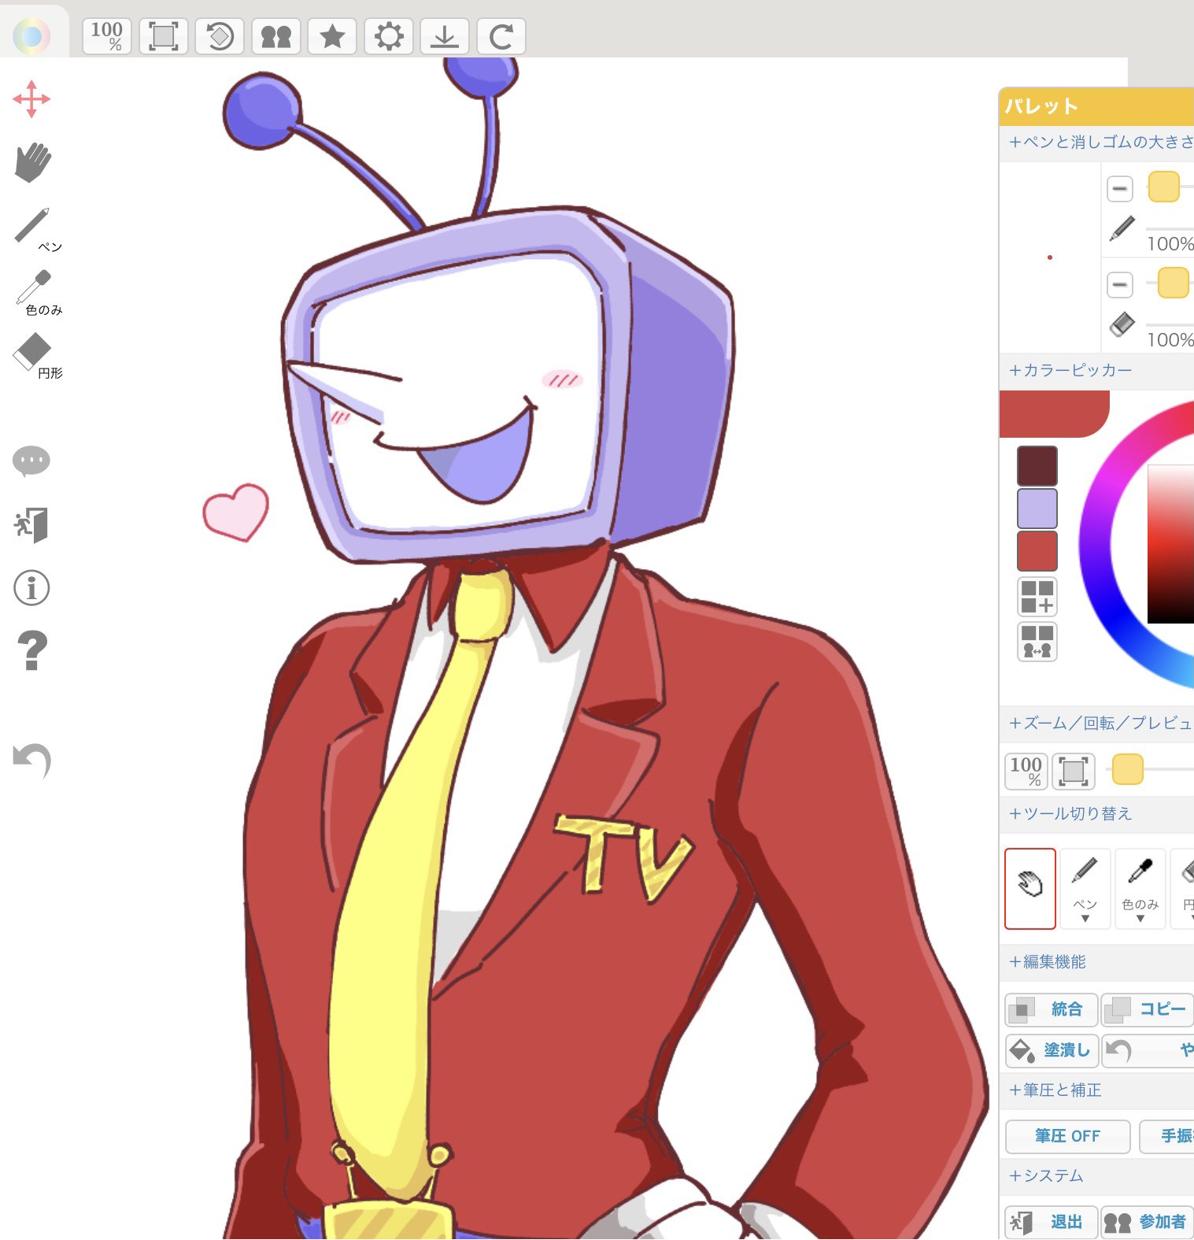
Task: Select the hand tool in tool switcher
Action: coord(1030,888)
